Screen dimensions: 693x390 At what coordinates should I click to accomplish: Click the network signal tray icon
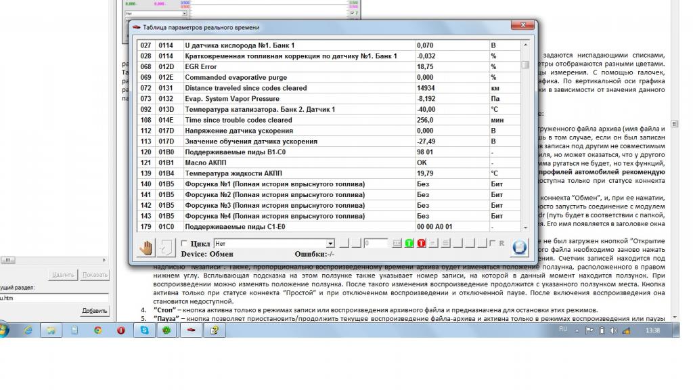click(626, 330)
